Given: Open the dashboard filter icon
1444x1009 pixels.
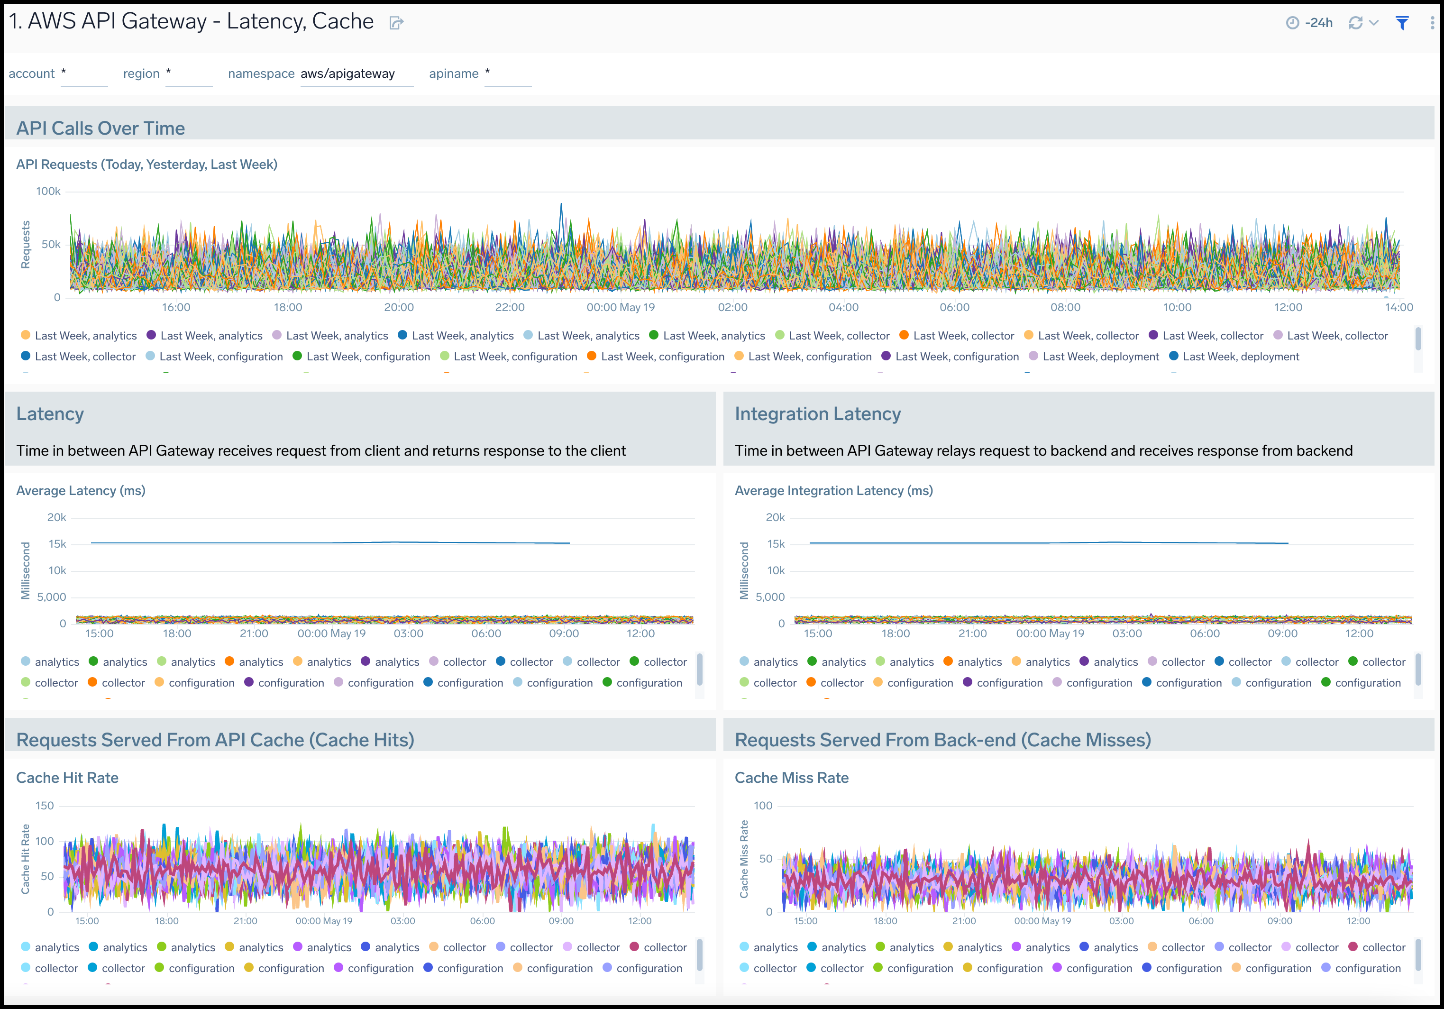Looking at the screenshot, I should pyautogui.click(x=1402, y=23).
